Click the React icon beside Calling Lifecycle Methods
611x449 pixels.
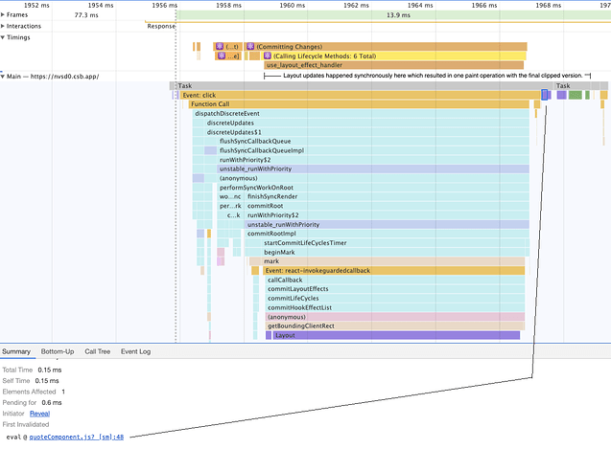pos(268,56)
